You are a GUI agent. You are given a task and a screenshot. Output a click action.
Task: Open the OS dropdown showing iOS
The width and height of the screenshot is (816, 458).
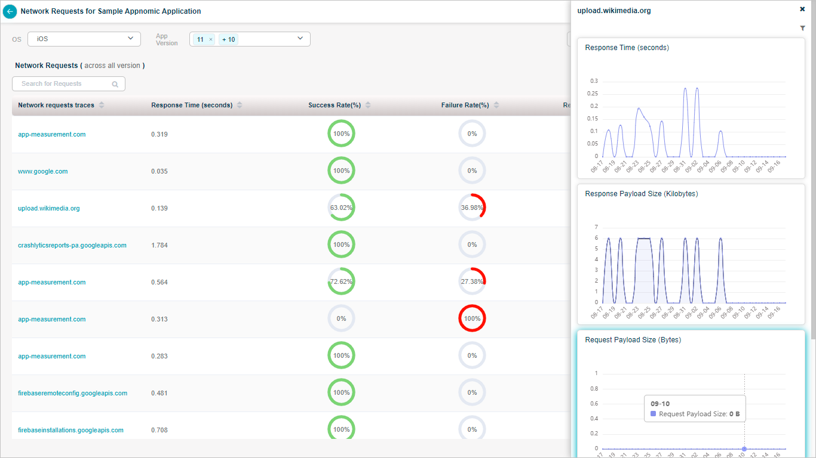[x=84, y=39]
